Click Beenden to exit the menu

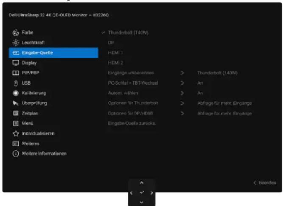(x=265, y=183)
